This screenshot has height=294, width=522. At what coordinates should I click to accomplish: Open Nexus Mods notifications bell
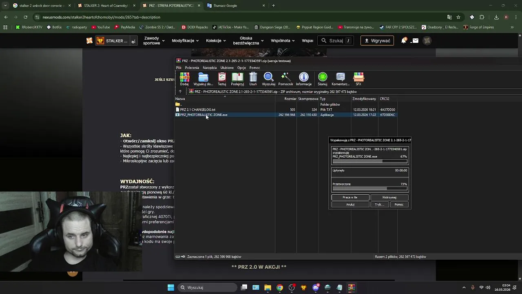404,41
